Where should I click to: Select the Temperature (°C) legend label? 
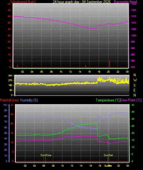[x=108, y=100]
